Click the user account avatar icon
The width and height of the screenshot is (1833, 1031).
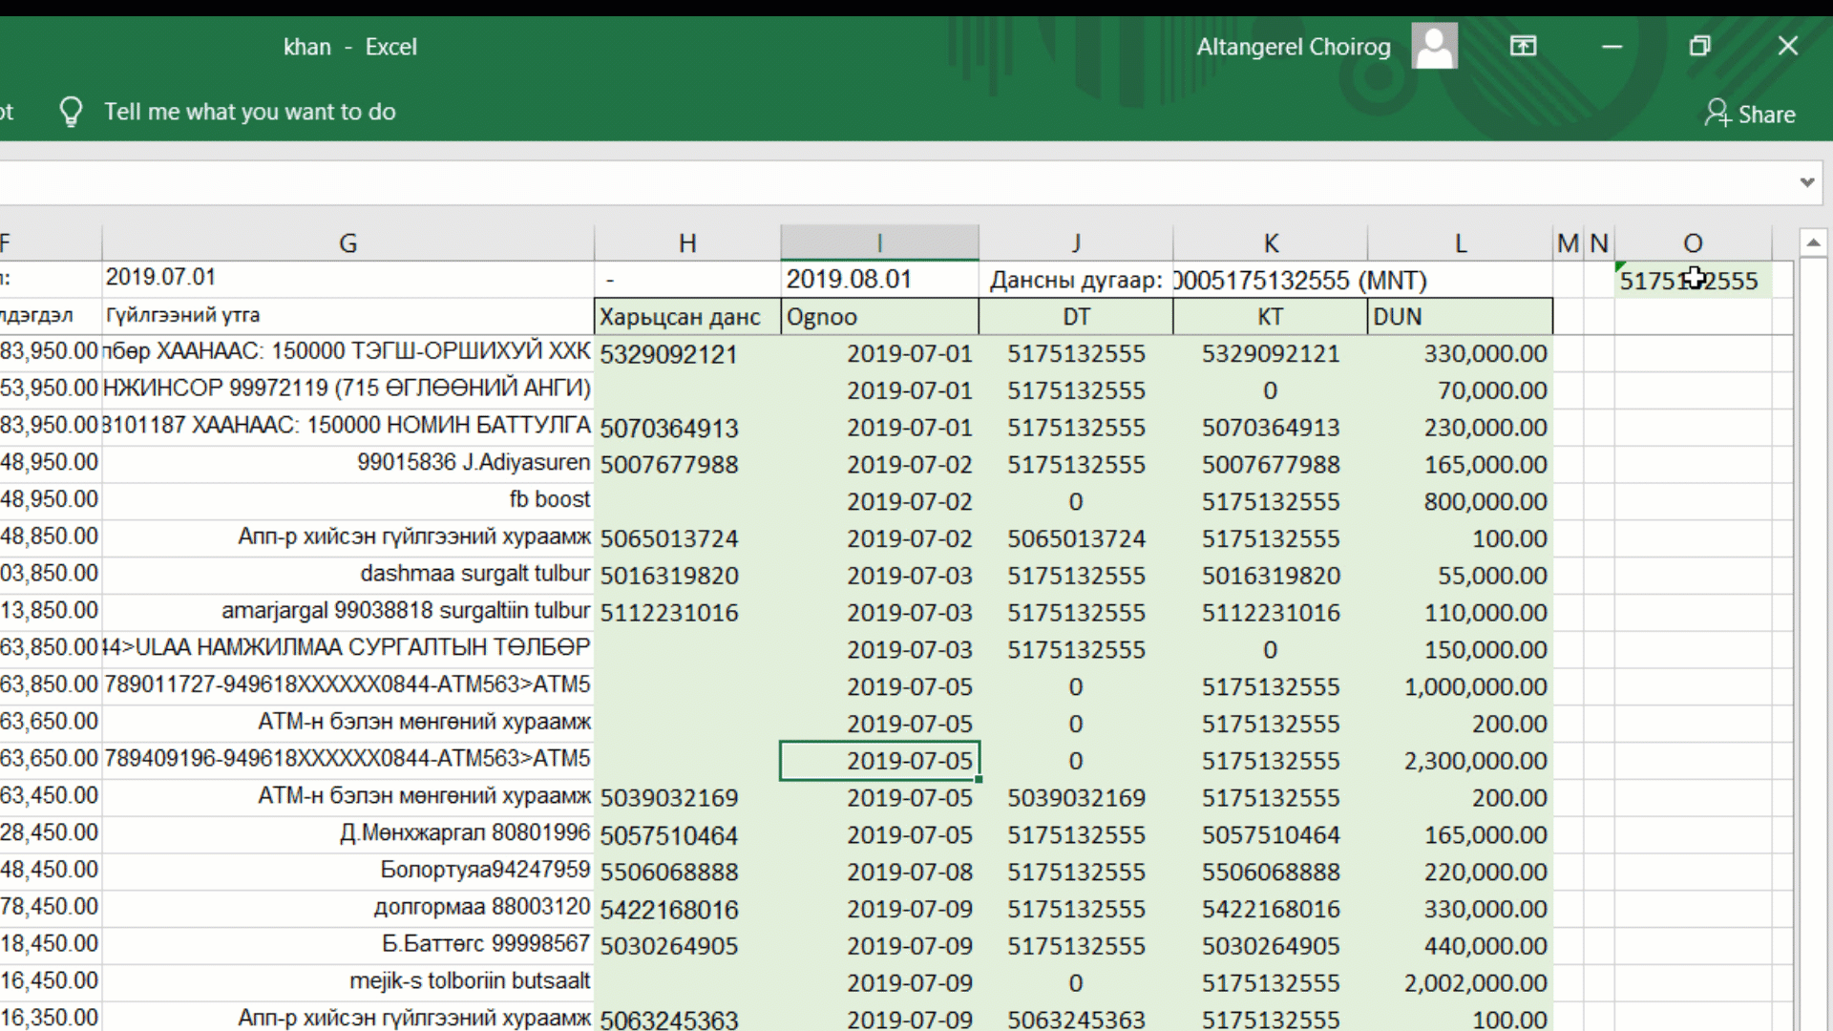(x=1434, y=46)
